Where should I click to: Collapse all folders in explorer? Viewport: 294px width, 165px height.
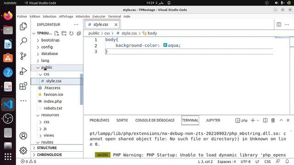click(x=79, y=33)
